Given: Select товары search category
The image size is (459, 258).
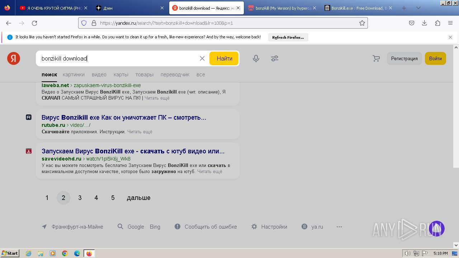Looking at the screenshot, I should [145, 75].
